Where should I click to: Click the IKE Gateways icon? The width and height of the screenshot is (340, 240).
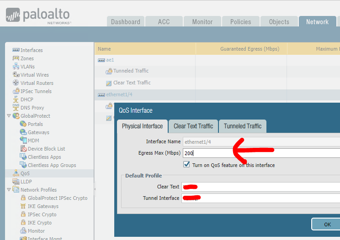(x=23, y=206)
